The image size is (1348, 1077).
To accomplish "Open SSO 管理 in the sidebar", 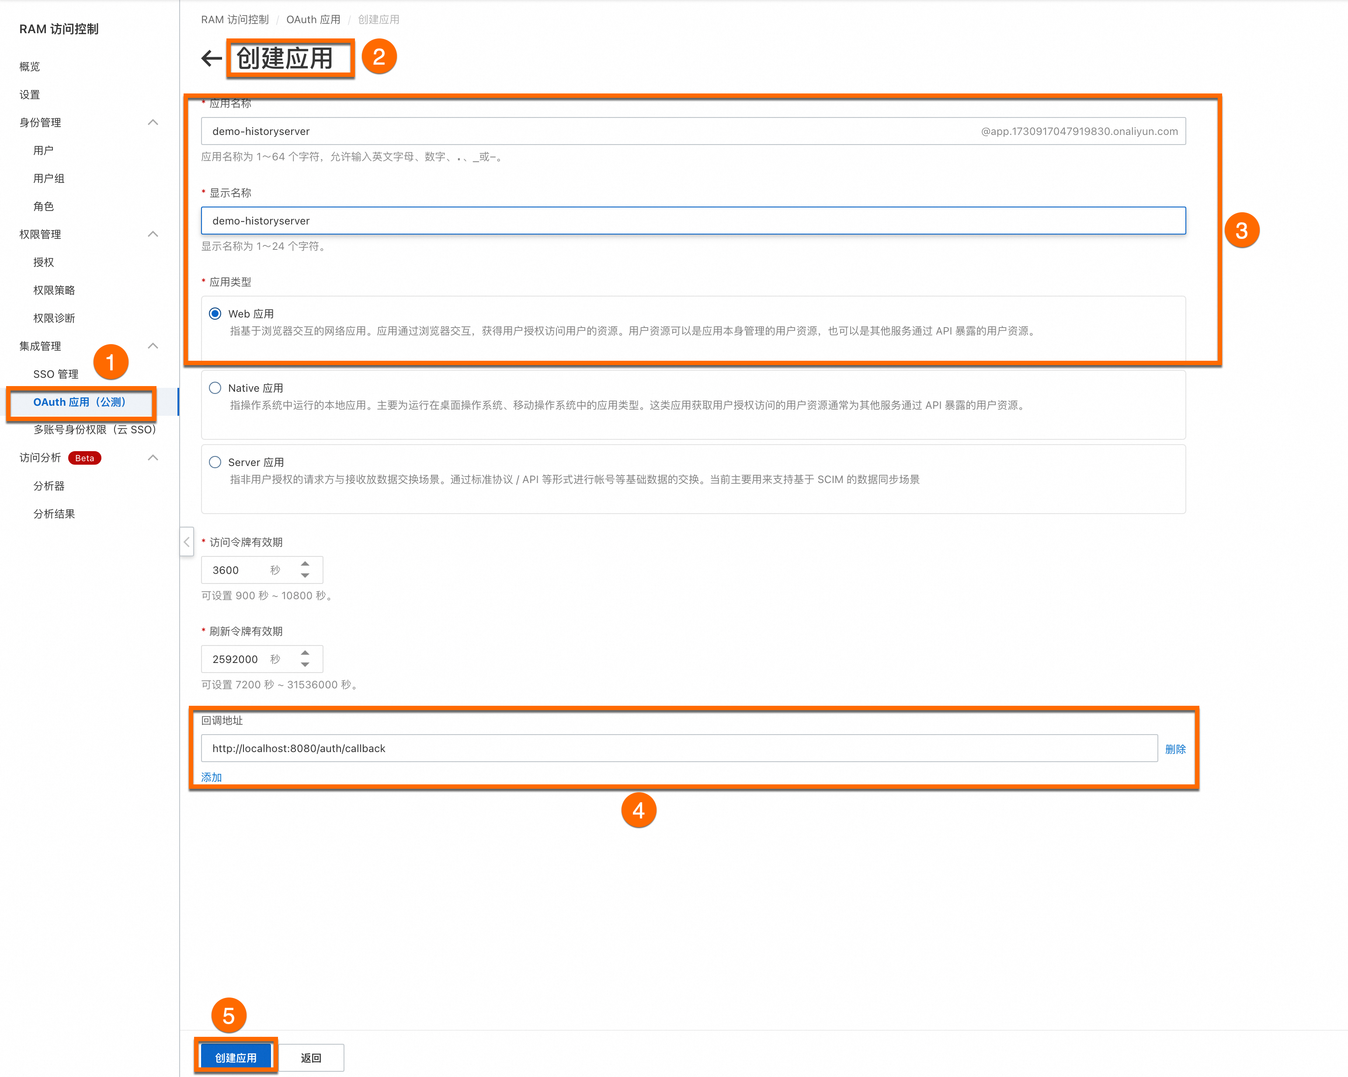I will (x=56, y=374).
